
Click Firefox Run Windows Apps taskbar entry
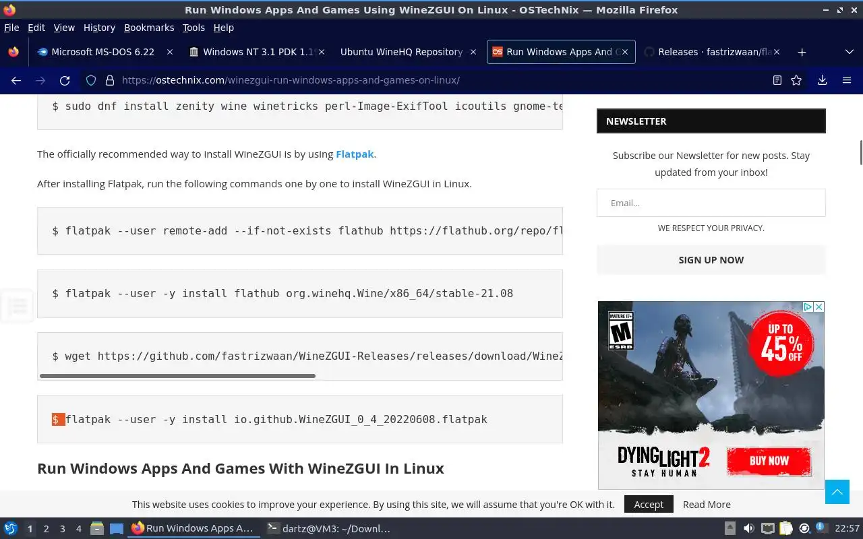(x=194, y=529)
